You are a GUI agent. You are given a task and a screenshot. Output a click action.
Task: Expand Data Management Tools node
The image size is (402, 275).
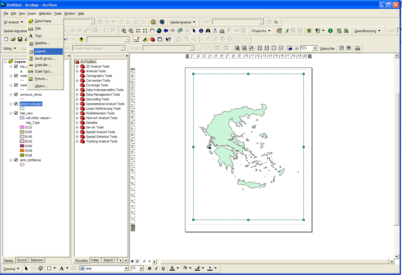click(x=77, y=94)
